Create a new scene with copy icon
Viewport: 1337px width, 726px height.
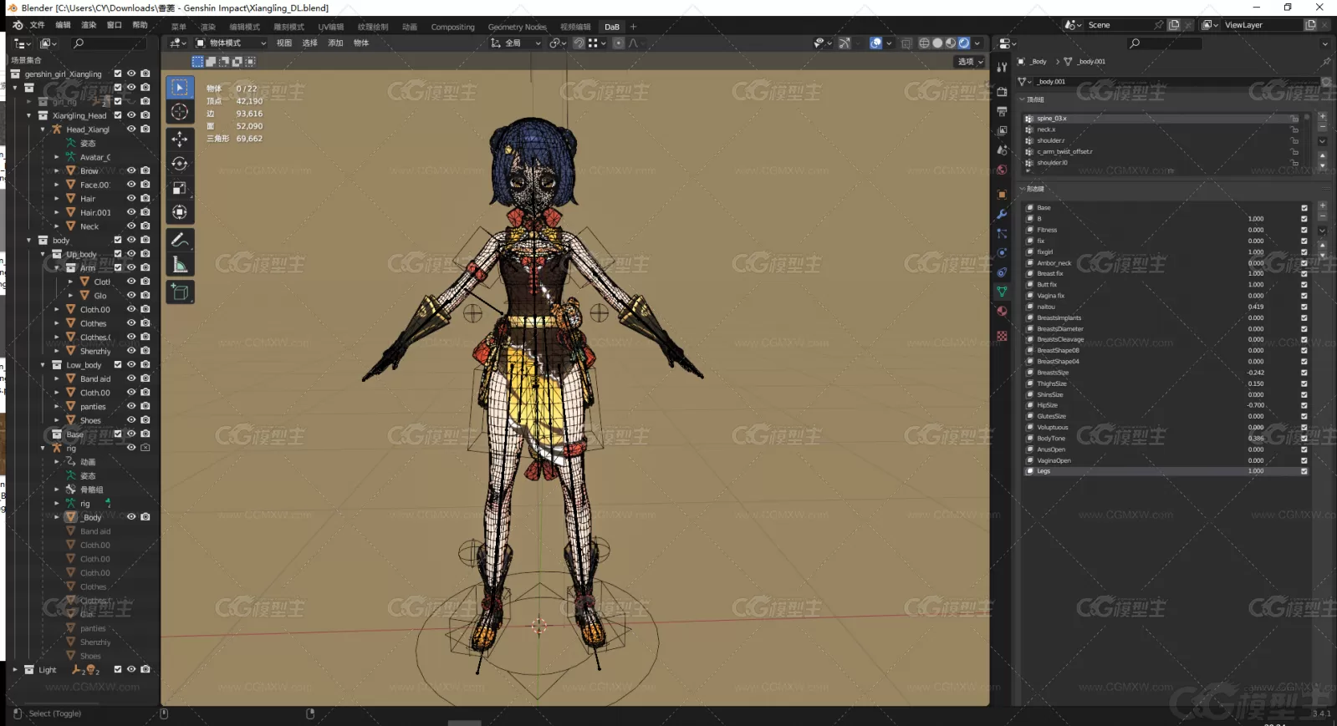click(x=1174, y=25)
